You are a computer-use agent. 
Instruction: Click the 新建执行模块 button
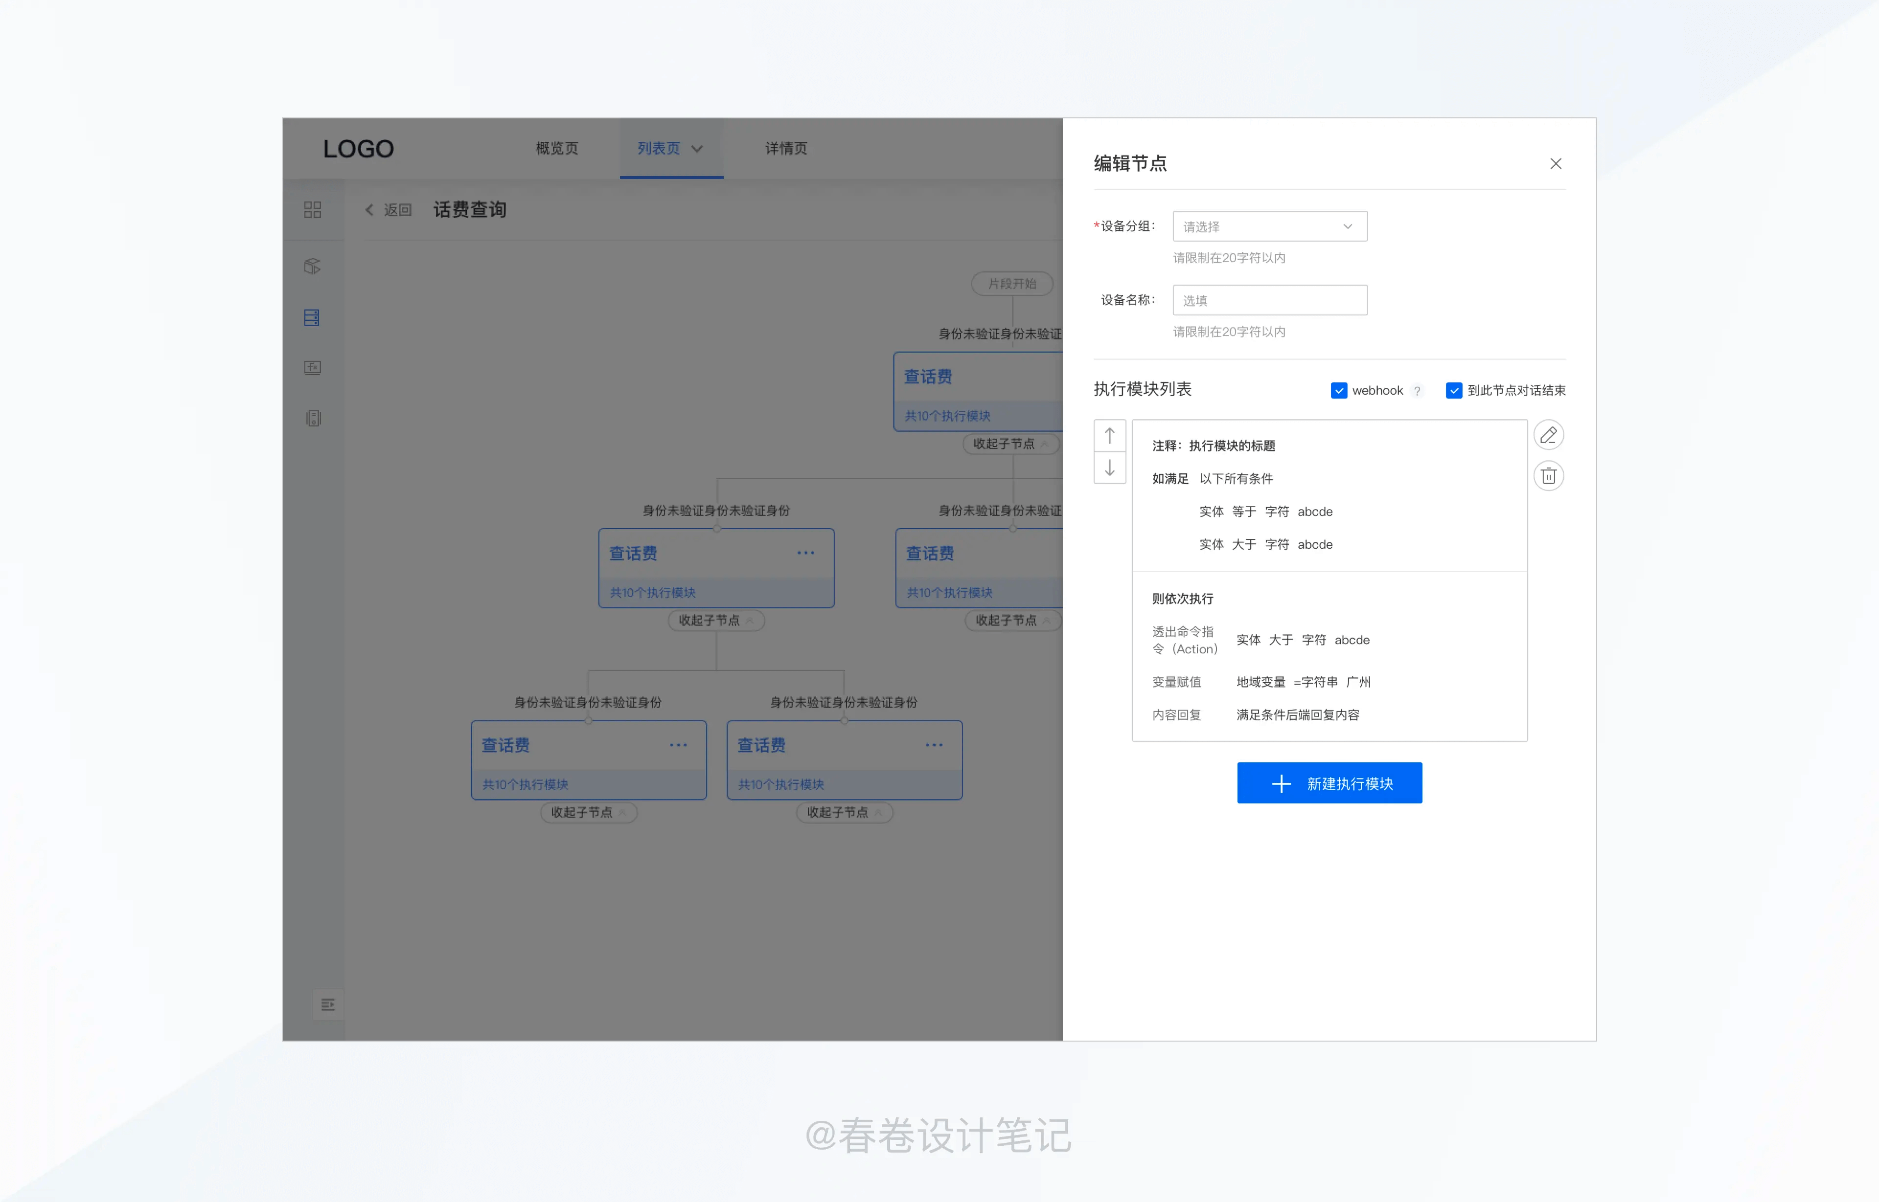[x=1329, y=783]
